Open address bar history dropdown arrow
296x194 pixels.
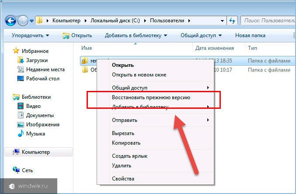[222, 21]
